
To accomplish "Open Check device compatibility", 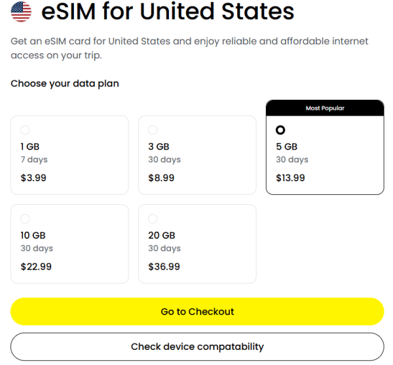I will (x=197, y=347).
